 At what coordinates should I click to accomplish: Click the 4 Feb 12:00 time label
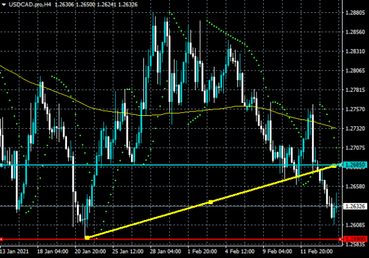click(x=240, y=251)
